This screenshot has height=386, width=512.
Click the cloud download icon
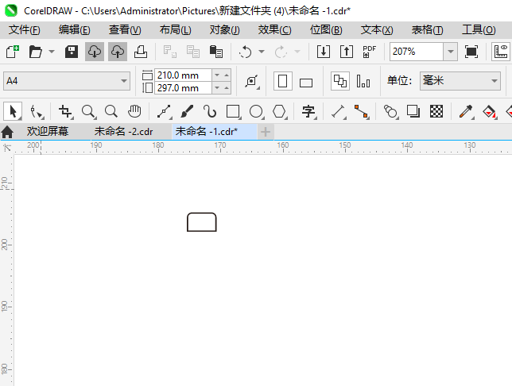[x=95, y=52]
